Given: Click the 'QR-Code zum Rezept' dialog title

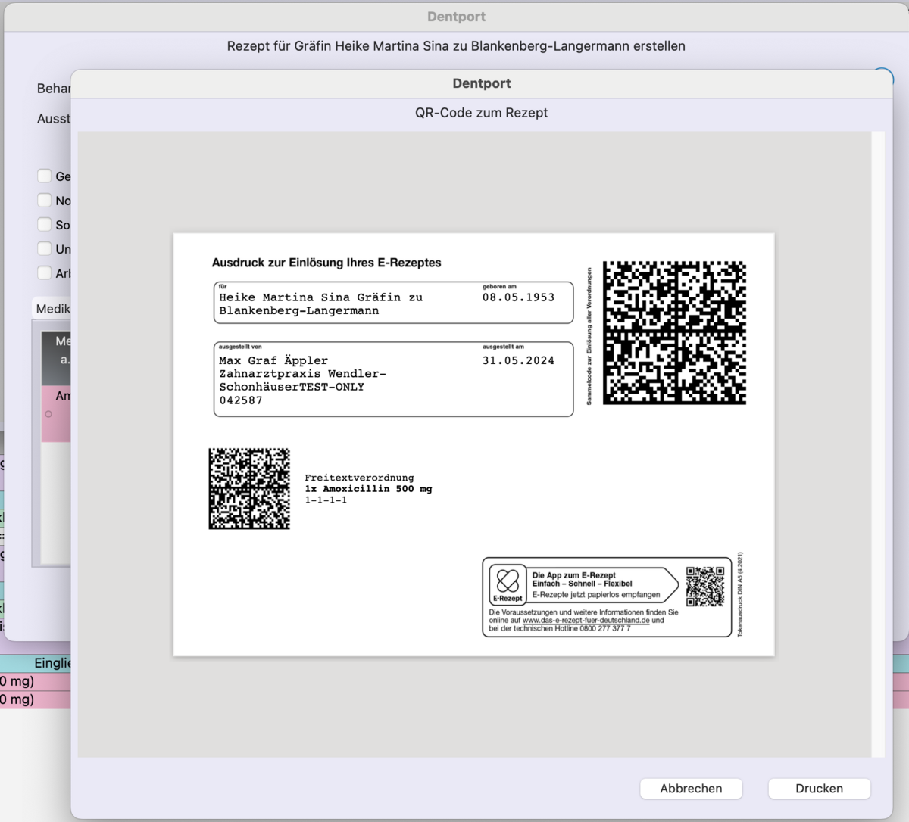Looking at the screenshot, I should coord(481,113).
